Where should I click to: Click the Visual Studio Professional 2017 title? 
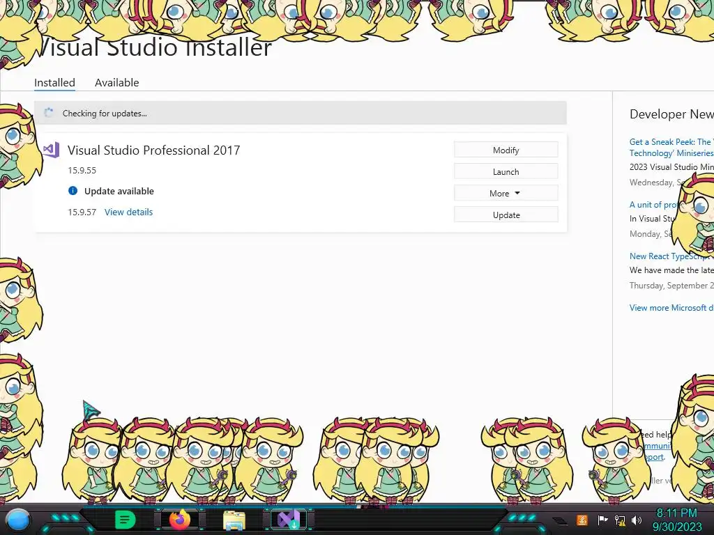[154, 150]
